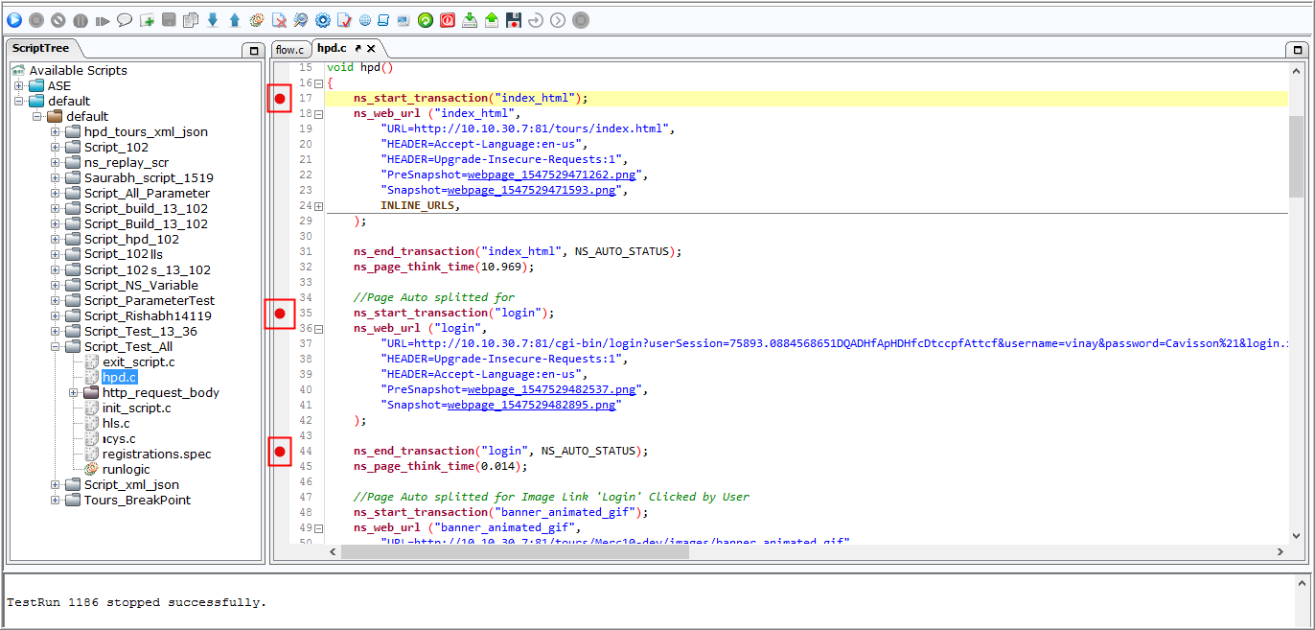This screenshot has height=630, width=1315.
Task: Select Saurabh_script_1519 in the tree
Action: [149, 177]
